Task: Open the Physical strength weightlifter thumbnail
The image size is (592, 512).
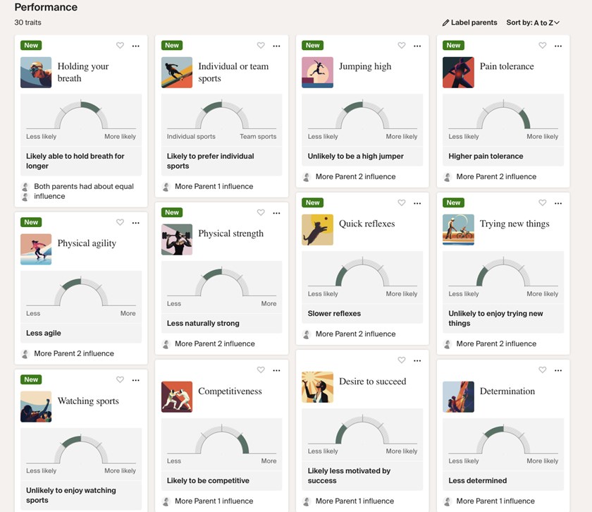Action: [176, 239]
